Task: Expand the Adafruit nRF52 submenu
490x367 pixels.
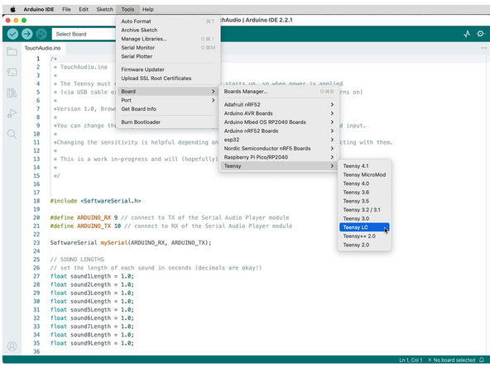Action: [x=279, y=104]
